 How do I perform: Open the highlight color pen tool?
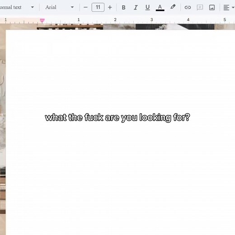click(x=173, y=7)
